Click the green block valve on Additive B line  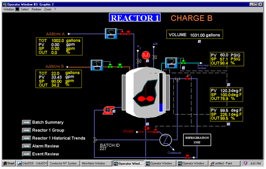point(120,66)
